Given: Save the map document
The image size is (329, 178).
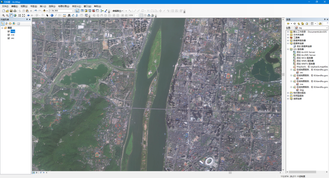Looking at the screenshot, I should pos(11,11).
